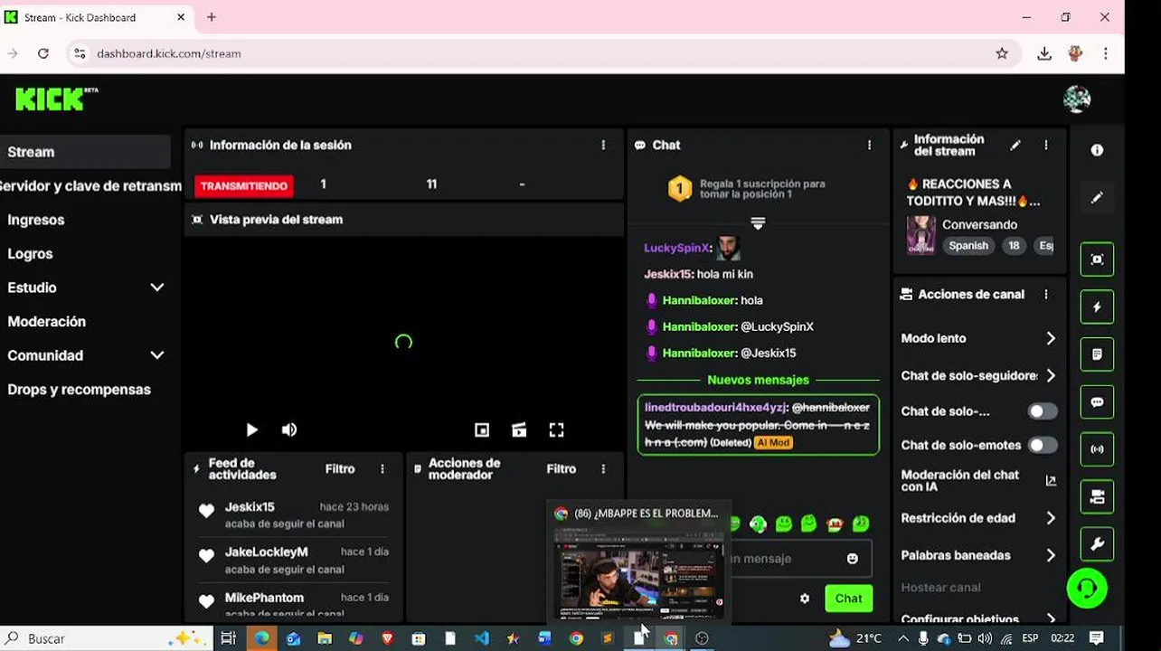
Task: Open the Información de la sesión three-dot menu
Action: [603, 145]
